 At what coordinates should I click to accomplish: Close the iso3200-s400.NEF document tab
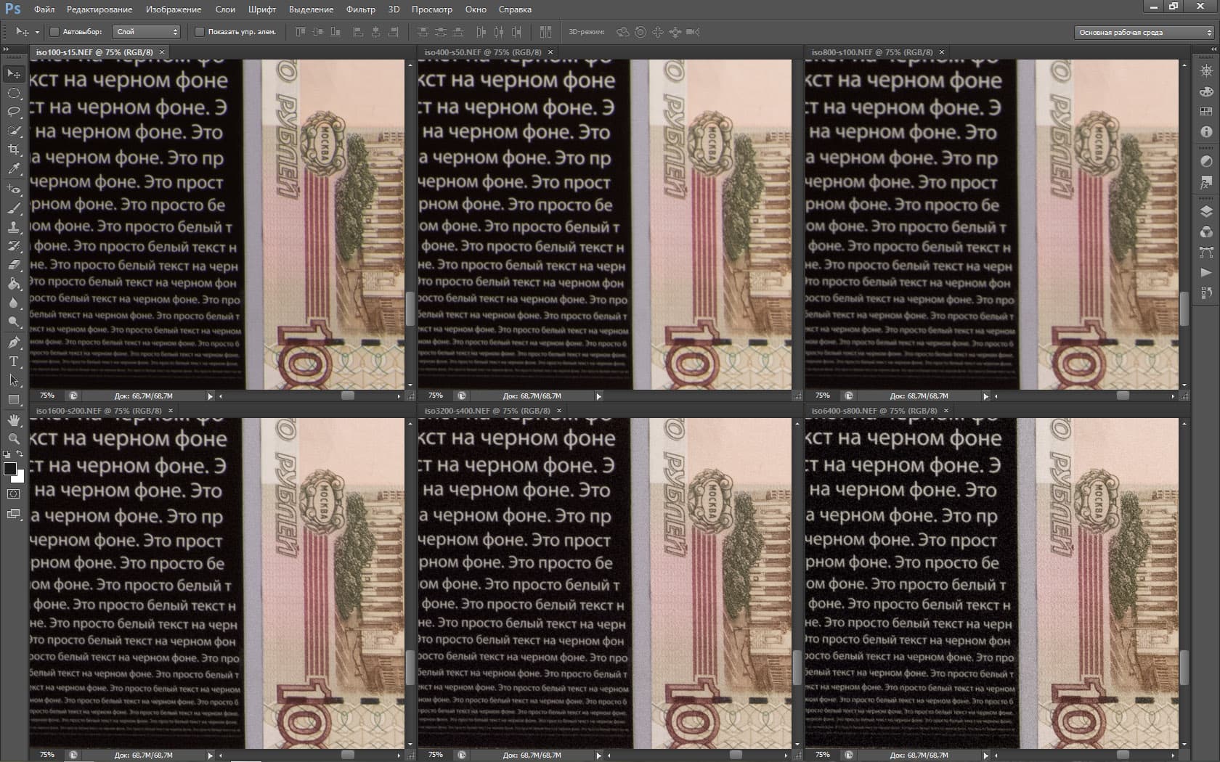pos(559,411)
